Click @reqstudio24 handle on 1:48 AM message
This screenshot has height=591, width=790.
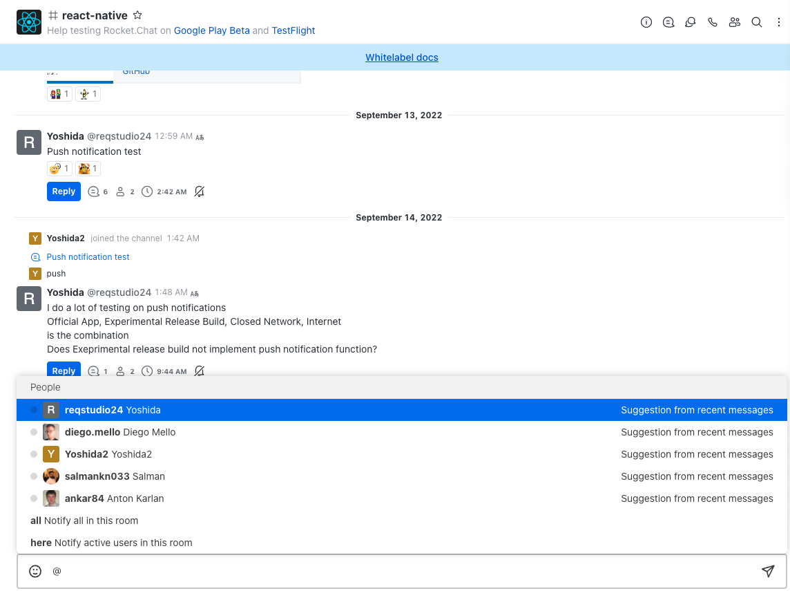[x=119, y=292]
